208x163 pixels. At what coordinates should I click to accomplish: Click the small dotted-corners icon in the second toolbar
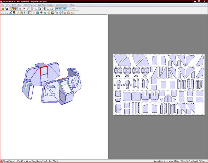[x=6, y=13]
